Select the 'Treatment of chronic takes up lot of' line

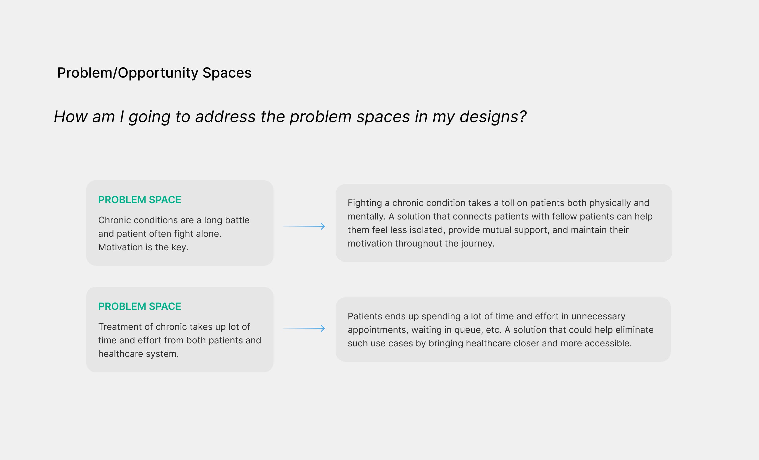[x=174, y=326]
